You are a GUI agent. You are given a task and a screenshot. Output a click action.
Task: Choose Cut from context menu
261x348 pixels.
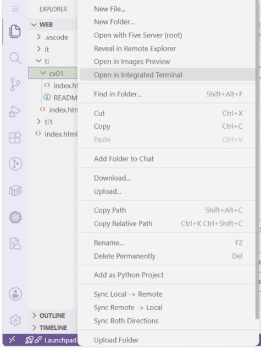[x=167, y=113]
